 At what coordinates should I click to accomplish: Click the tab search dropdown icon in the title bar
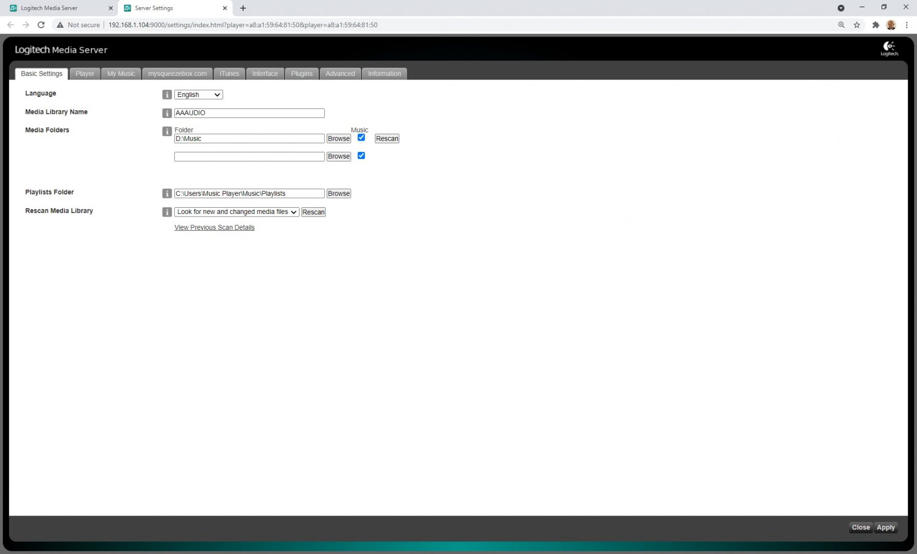click(841, 8)
